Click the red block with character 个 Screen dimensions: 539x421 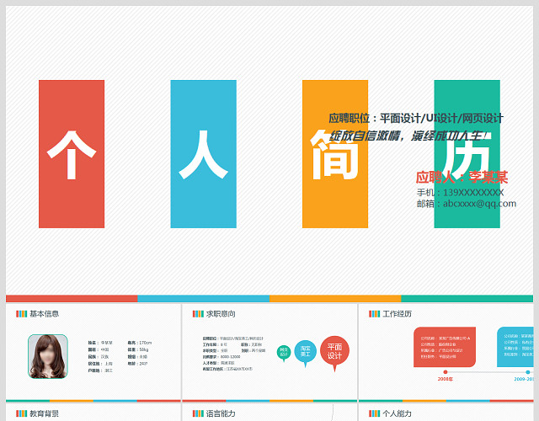coord(72,154)
